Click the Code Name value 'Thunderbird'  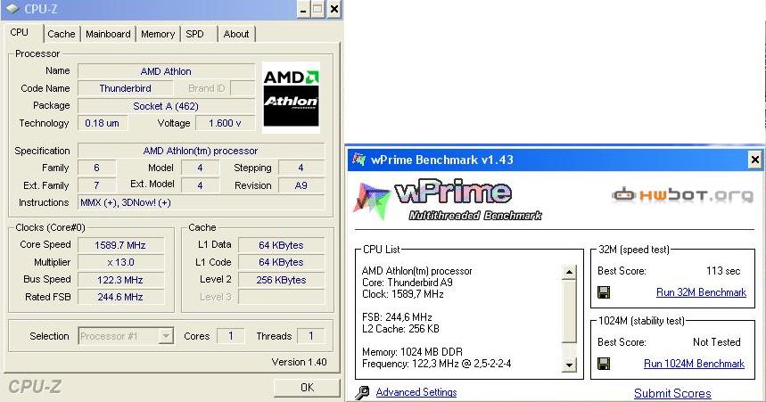click(x=125, y=88)
